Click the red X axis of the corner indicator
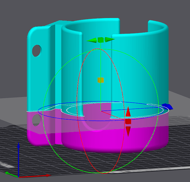 pos(35,176)
